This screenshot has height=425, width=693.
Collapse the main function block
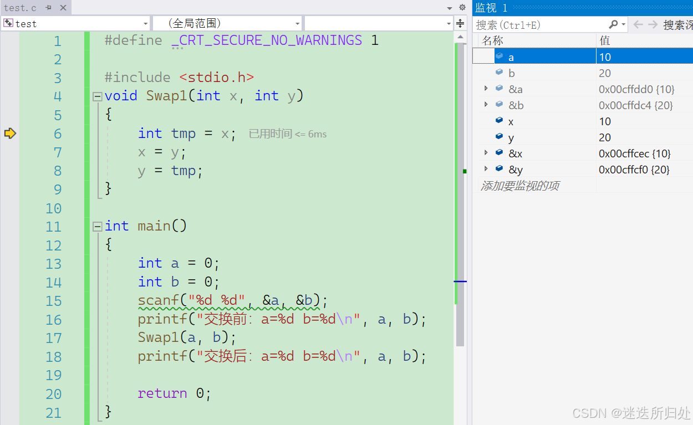pyautogui.click(x=98, y=226)
